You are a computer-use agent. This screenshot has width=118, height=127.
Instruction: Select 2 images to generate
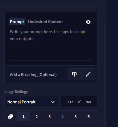(x=36, y=117)
